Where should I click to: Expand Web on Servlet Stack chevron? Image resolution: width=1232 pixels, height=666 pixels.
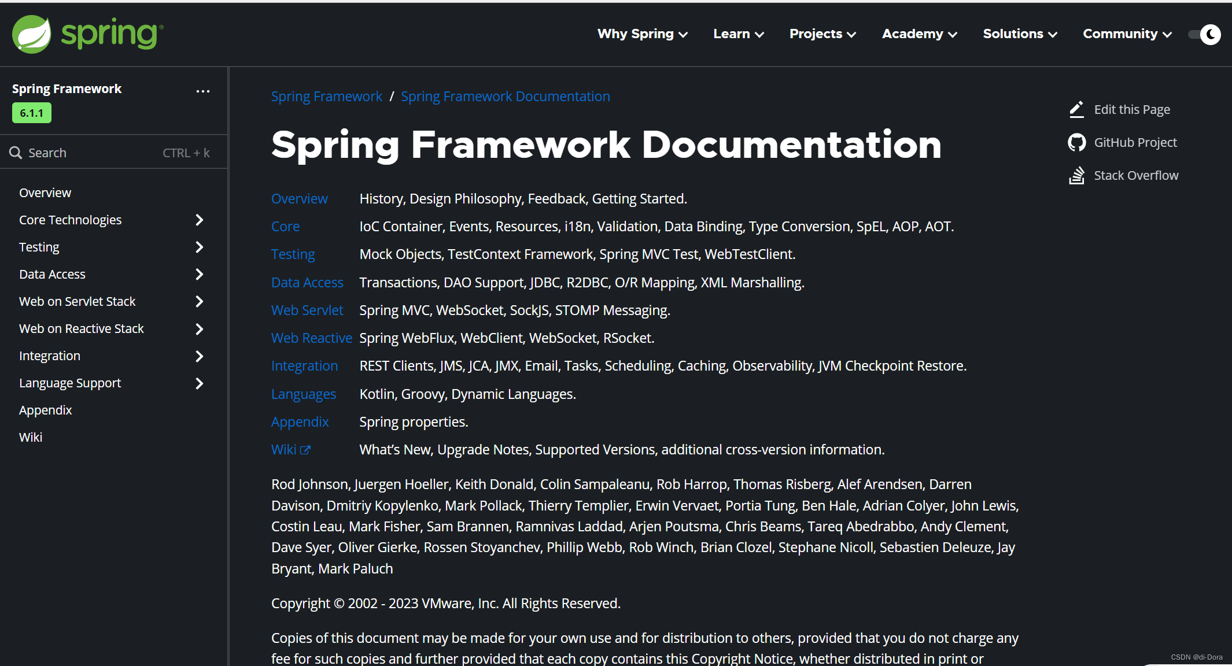(200, 301)
